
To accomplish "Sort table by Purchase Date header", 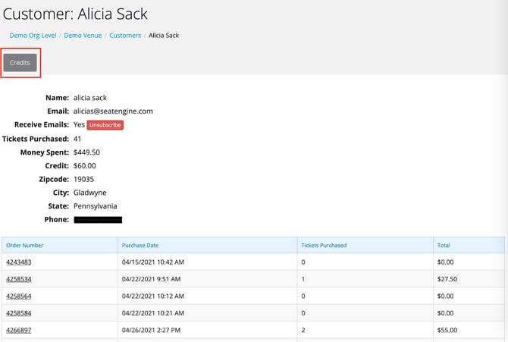I will tap(140, 246).
